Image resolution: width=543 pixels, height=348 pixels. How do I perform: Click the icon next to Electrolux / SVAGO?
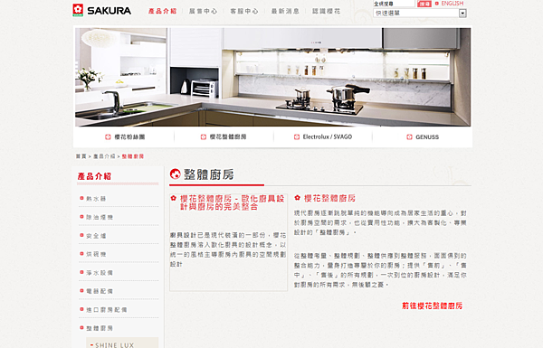tap(297, 137)
